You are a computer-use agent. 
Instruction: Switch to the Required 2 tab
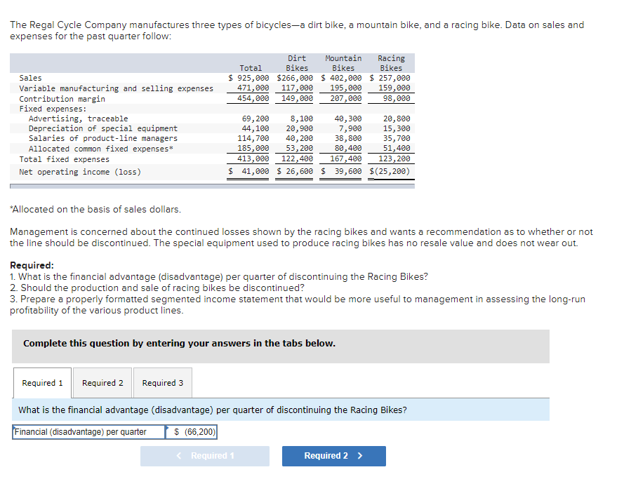pyautogui.click(x=102, y=383)
